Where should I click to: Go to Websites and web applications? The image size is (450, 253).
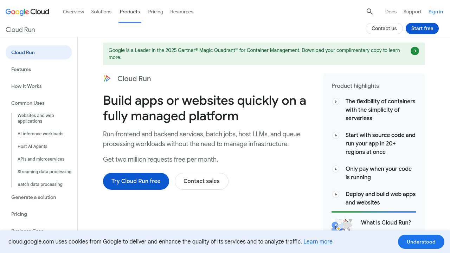point(36,118)
